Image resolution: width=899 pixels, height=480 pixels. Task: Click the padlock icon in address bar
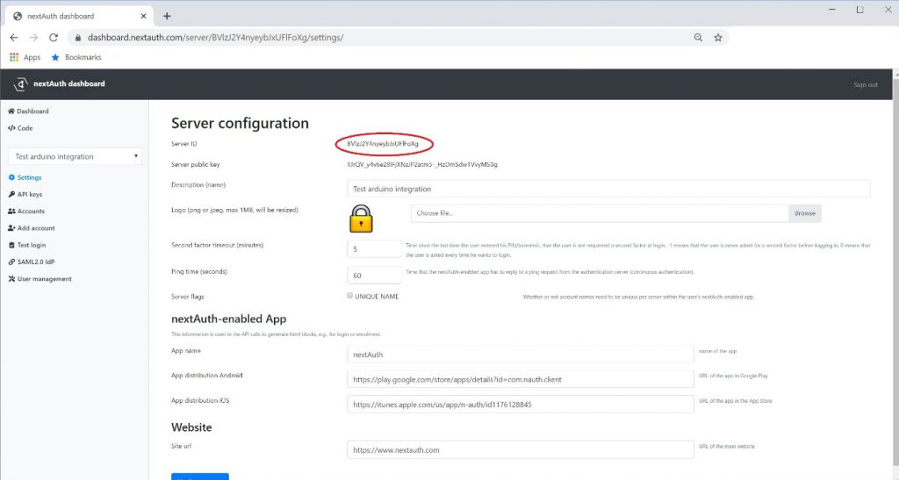[78, 37]
